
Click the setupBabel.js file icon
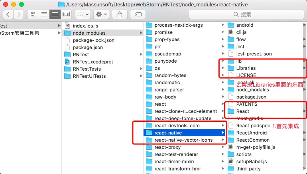[x=231, y=162]
